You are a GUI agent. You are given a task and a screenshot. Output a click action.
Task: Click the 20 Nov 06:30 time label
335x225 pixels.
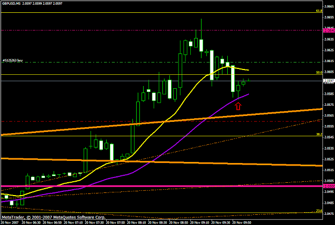[31, 222]
